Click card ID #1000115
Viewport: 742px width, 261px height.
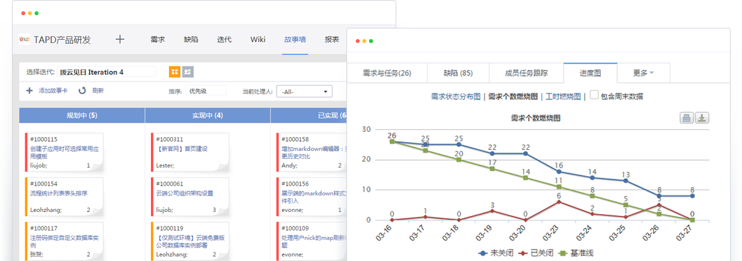(x=43, y=140)
